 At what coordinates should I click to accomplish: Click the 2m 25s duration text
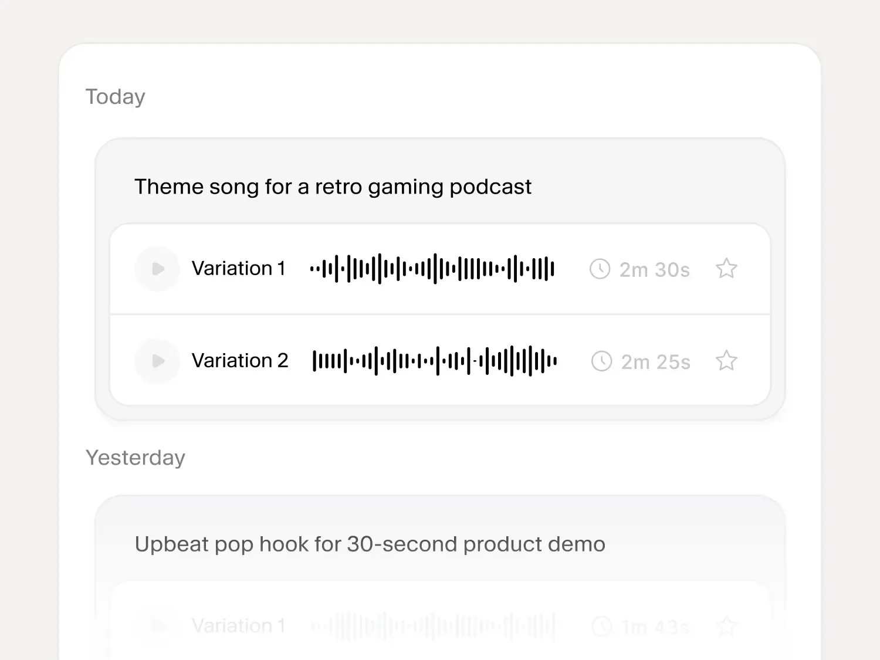pyautogui.click(x=656, y=362)
